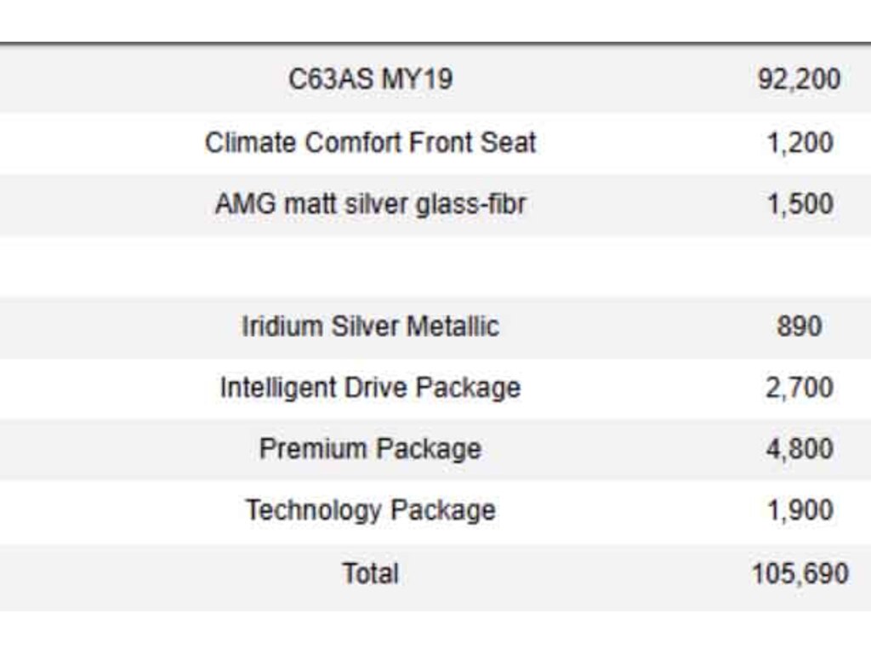The height and width of the screenshot is (653, 871).
Task: Select the 890 paint price value
Action: (799, 326)
